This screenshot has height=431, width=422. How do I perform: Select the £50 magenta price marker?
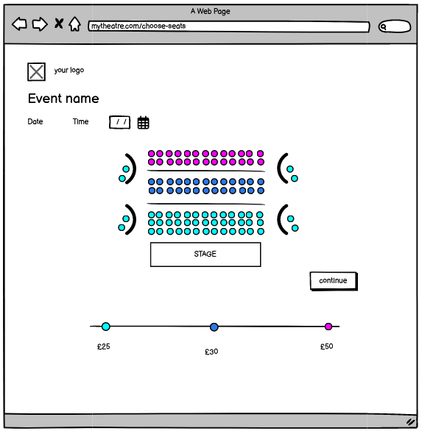tap(328, 327)
